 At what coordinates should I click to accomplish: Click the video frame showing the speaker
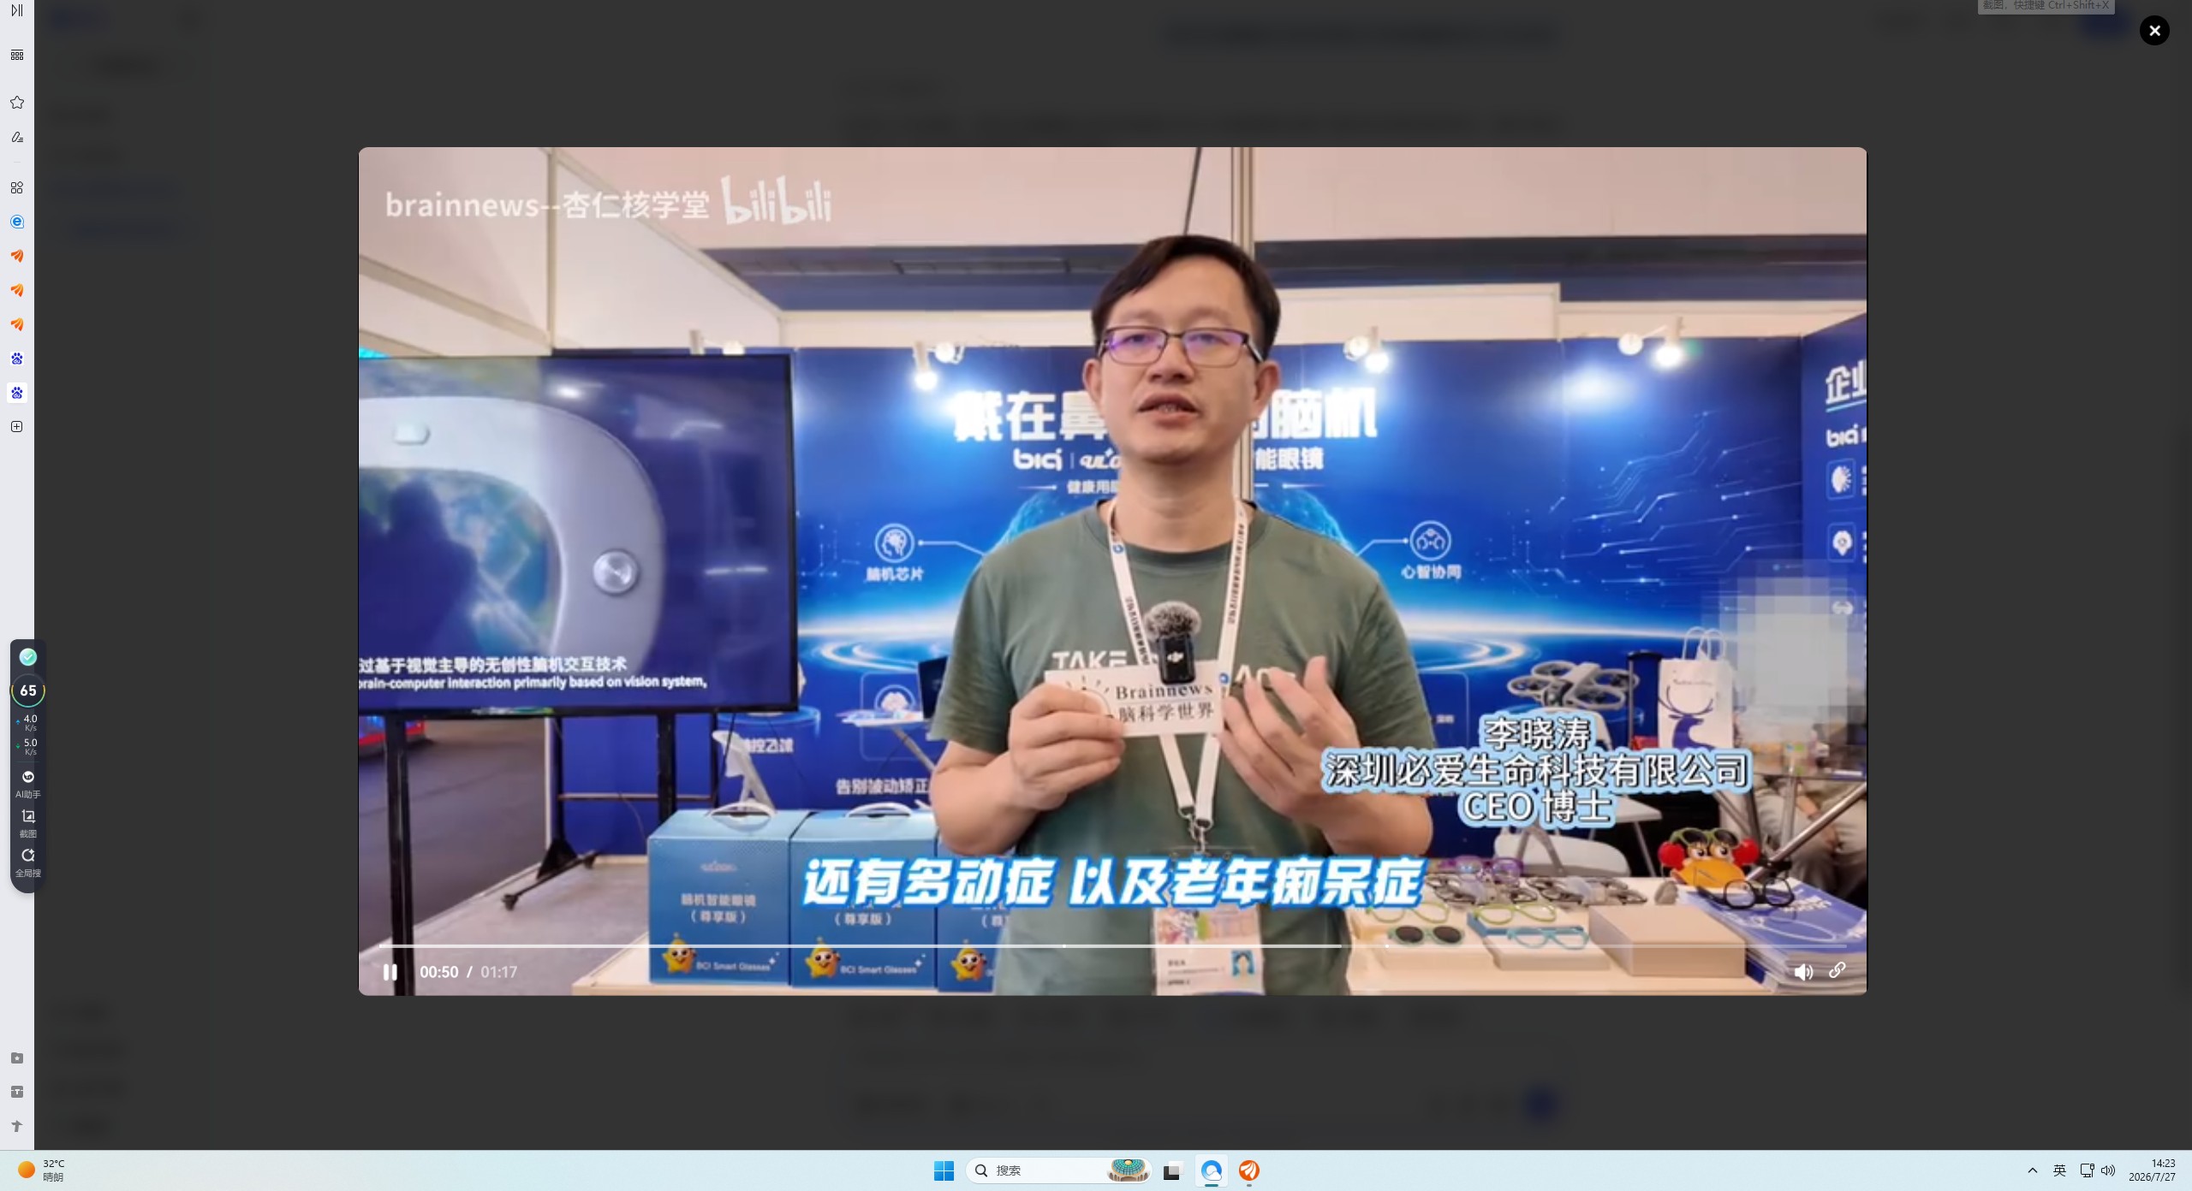pos(1112,571)
